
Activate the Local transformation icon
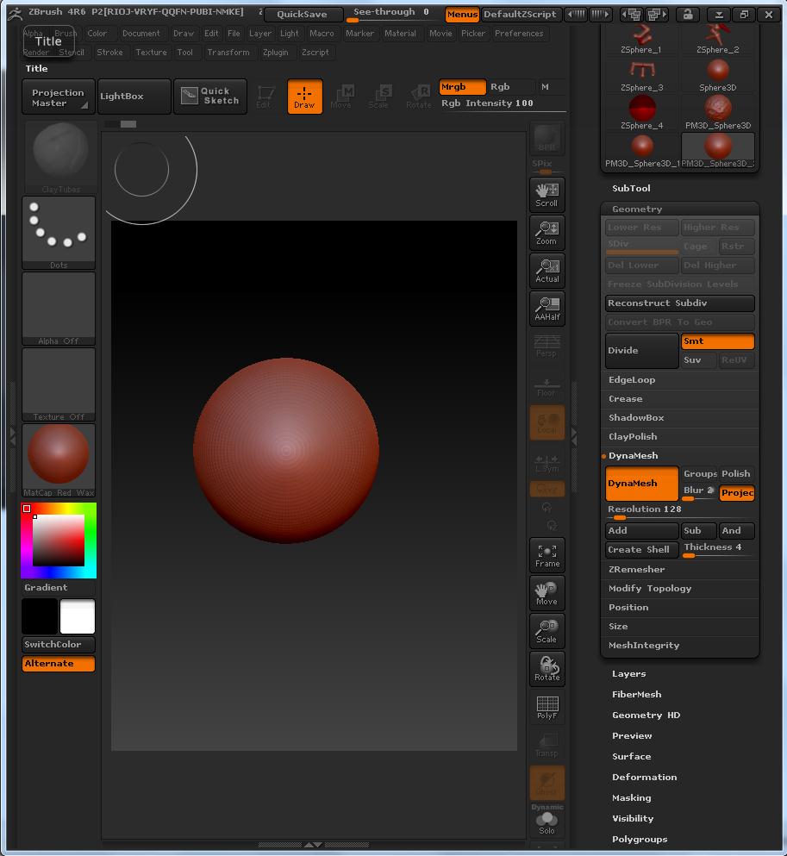(547, 422)
